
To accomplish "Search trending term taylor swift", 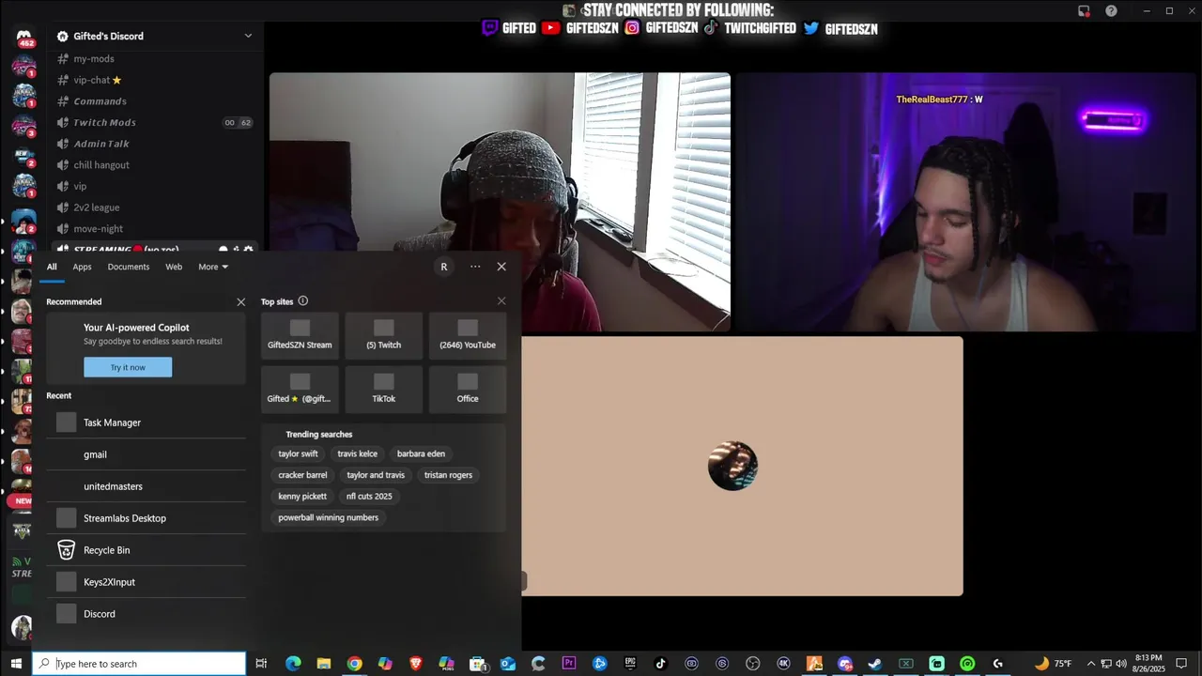I will [298, 453].
